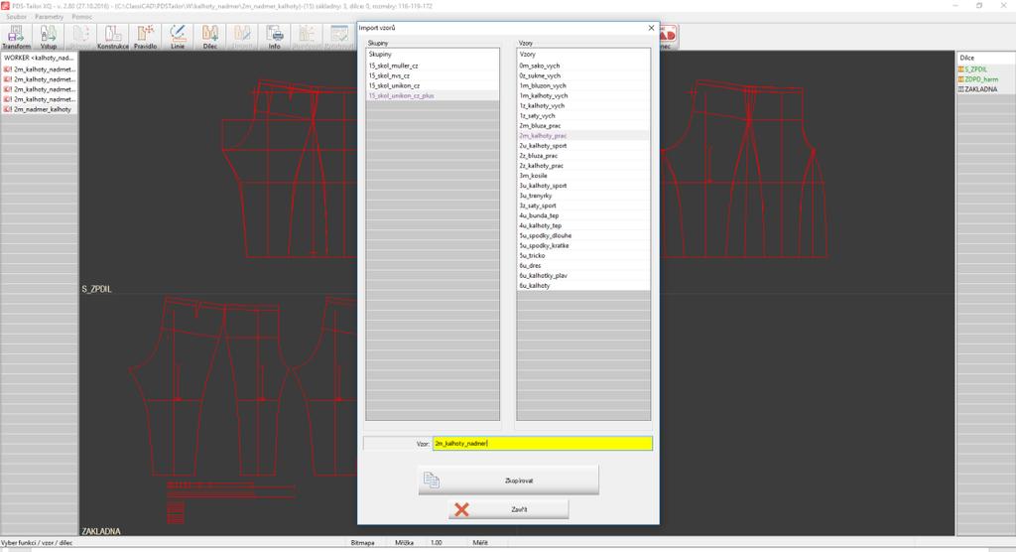Click the 1.00 grid value in status bar

437,543
